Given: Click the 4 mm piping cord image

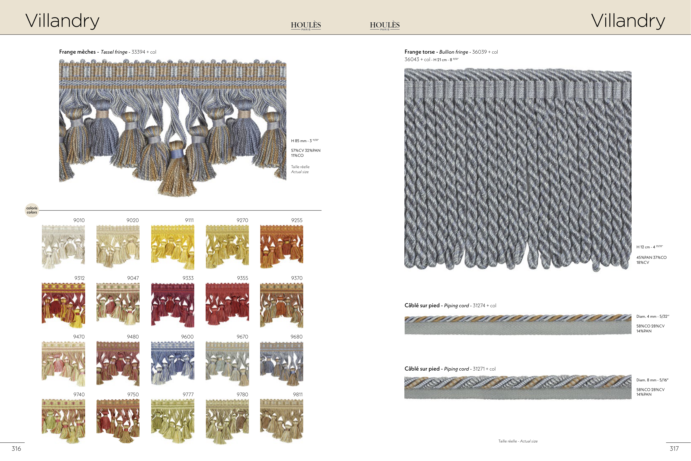Looking at the screenshot, I should pyautogui.click(x=518, y=324).
